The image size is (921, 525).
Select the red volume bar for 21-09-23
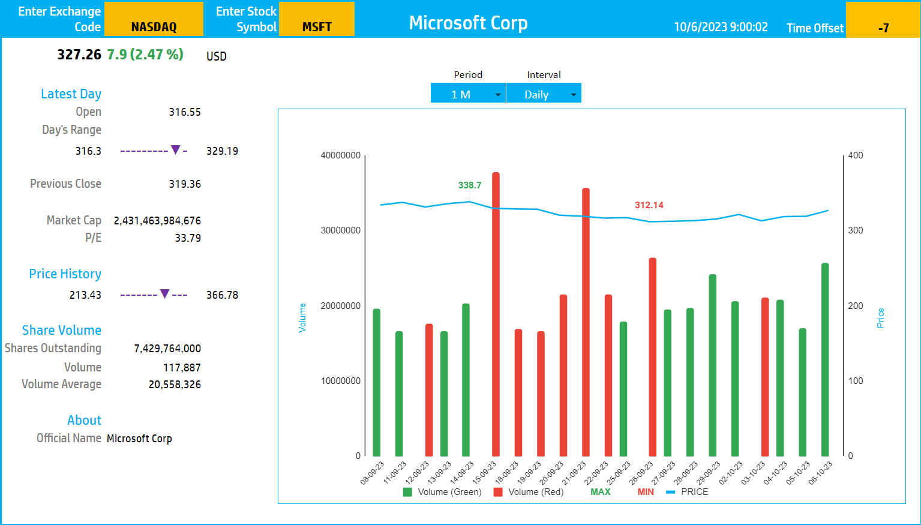[x=586, y=322]
